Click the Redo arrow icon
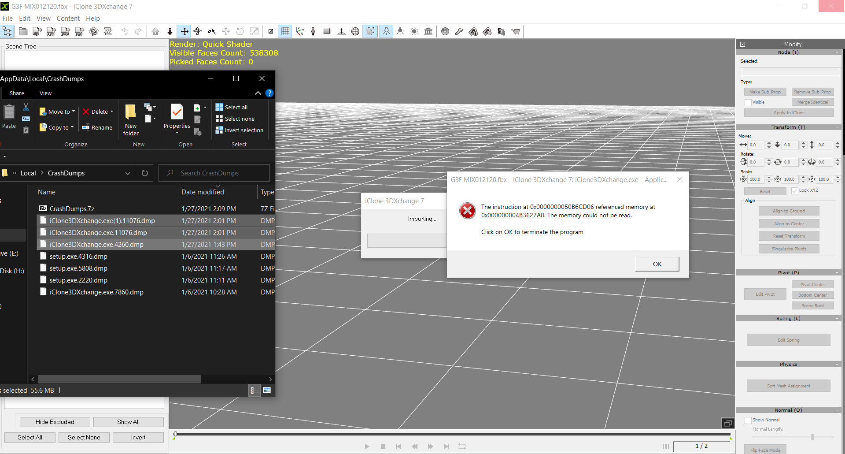Image resolution: width=845 pixels, height=454 pixels. [x=139, y=31]
